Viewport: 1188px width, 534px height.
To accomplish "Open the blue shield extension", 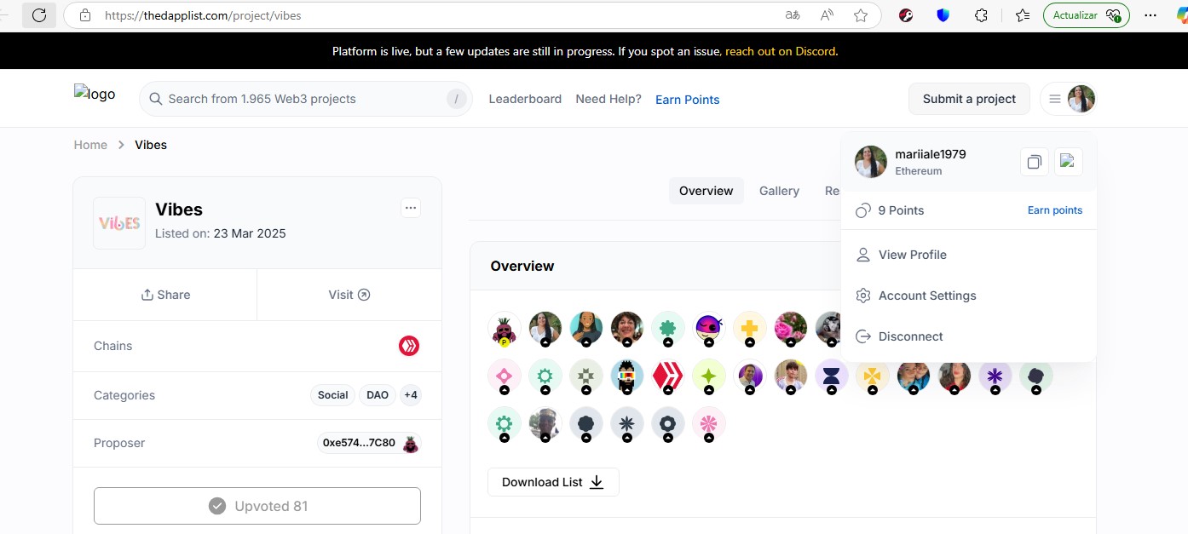I will tap(943, 15).
